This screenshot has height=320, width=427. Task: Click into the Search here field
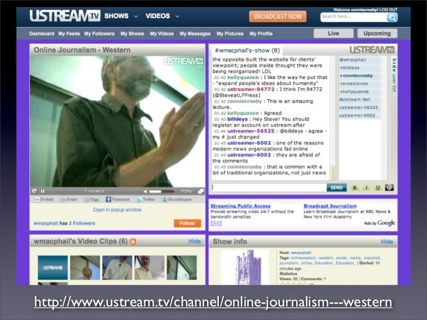[354, 17]
